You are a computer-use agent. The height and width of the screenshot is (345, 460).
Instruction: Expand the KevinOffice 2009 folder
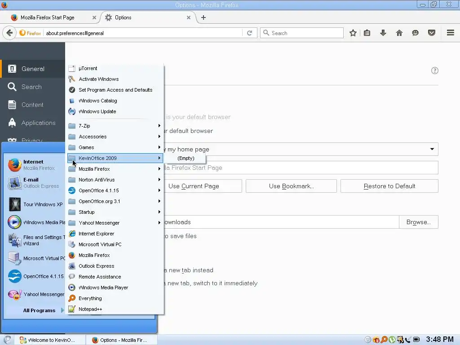click(115, 158)
